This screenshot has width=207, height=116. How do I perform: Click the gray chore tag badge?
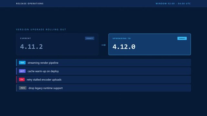click(23, 88)
